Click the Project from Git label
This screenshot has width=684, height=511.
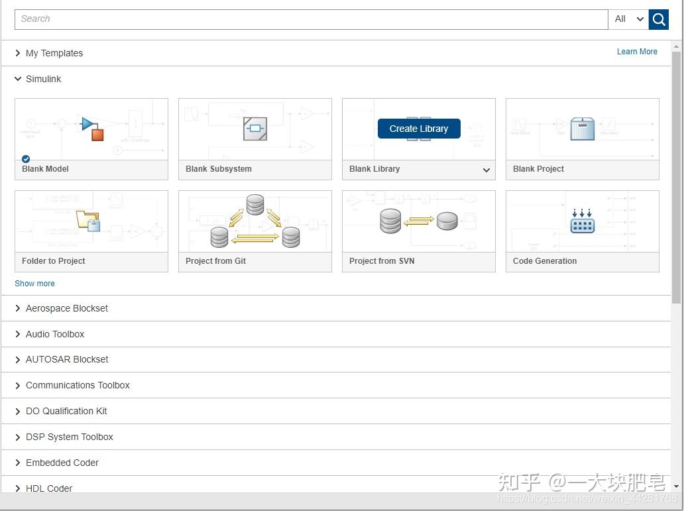point(215,261)
